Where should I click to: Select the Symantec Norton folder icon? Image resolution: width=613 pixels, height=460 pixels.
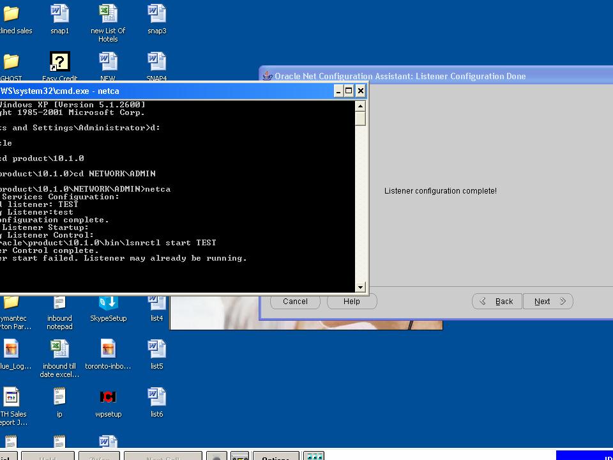click(x=11, y=303)
